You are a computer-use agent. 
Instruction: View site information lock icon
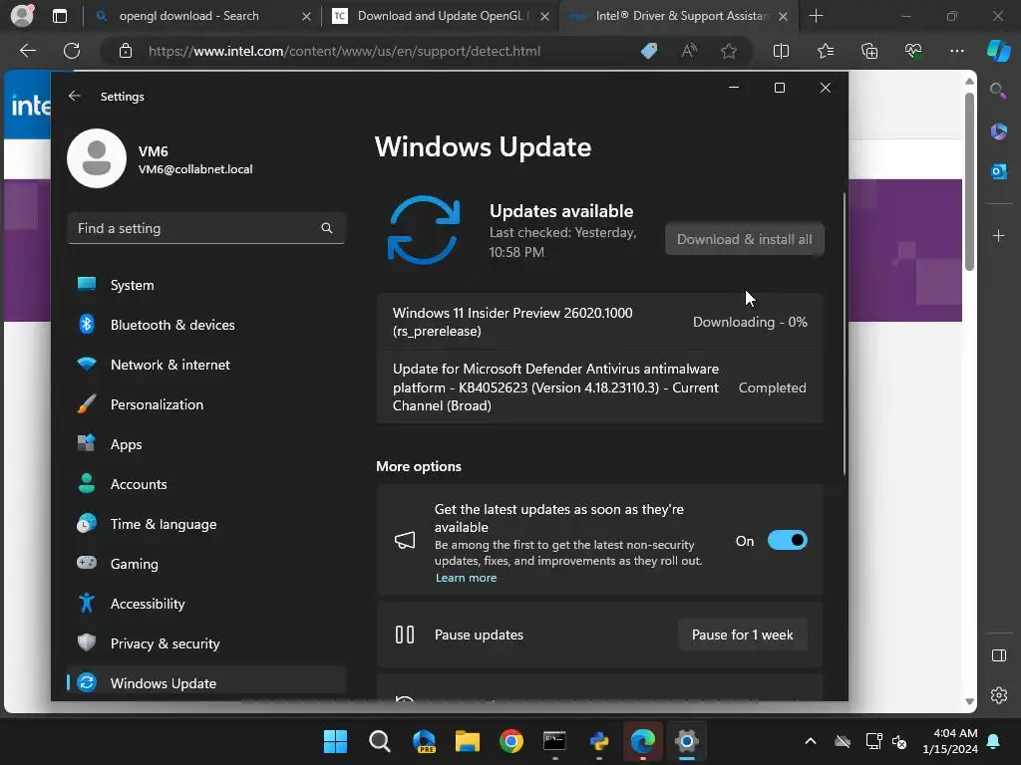(x=126, y=51)
